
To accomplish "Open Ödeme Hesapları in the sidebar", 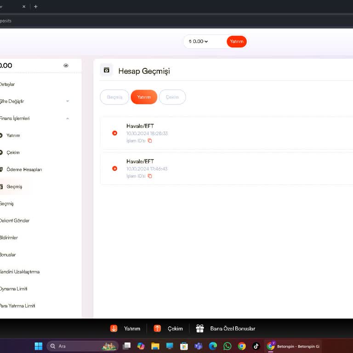I will (24, 170).
